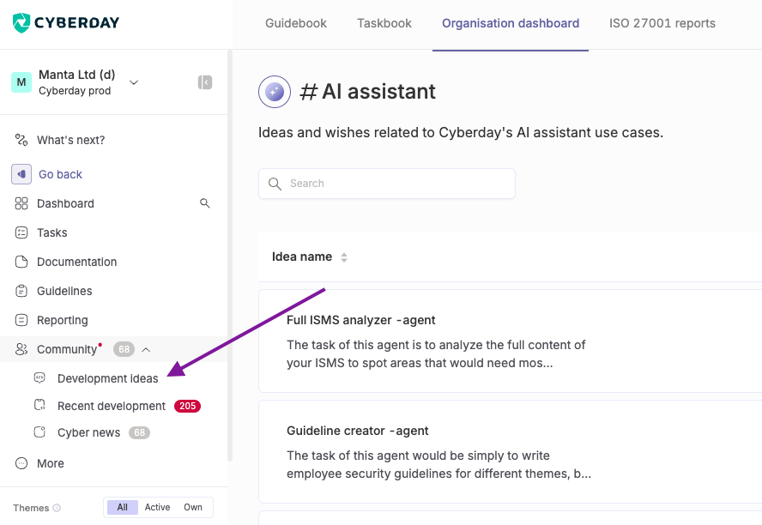Sort by Idea name column arrows

[344, 257]
